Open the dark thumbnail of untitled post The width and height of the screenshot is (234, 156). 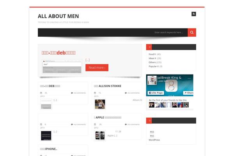(46, 136)
